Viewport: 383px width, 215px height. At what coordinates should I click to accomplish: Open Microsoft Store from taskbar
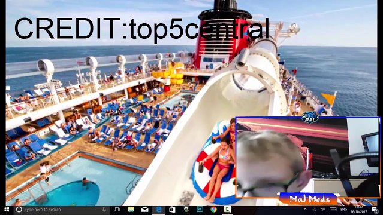click(172, 210)
